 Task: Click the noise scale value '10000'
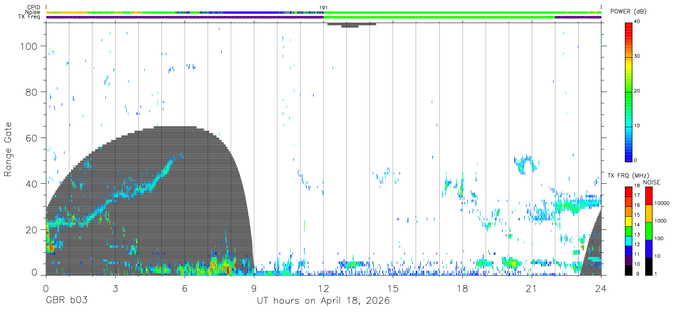[662, 203]
